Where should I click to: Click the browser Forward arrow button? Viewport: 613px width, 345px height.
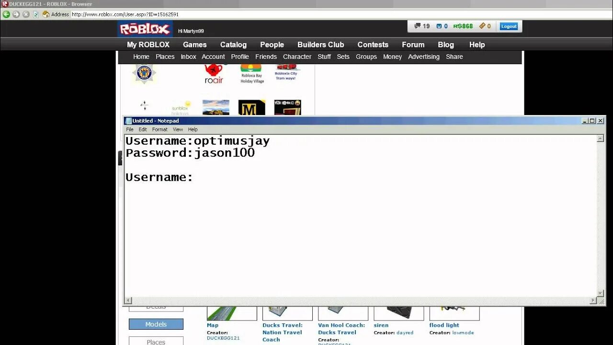(16, 14)
